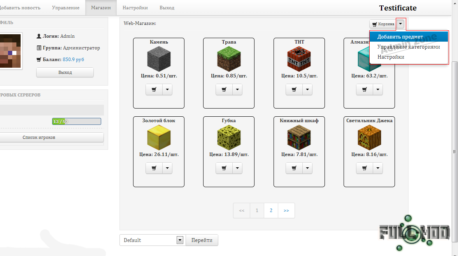
Task: Open dropdown arrow under Губка
Action: coord(237,168)
